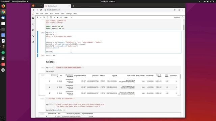Click the Atividades button
The image size is (216, 121).
click(5, 1)
